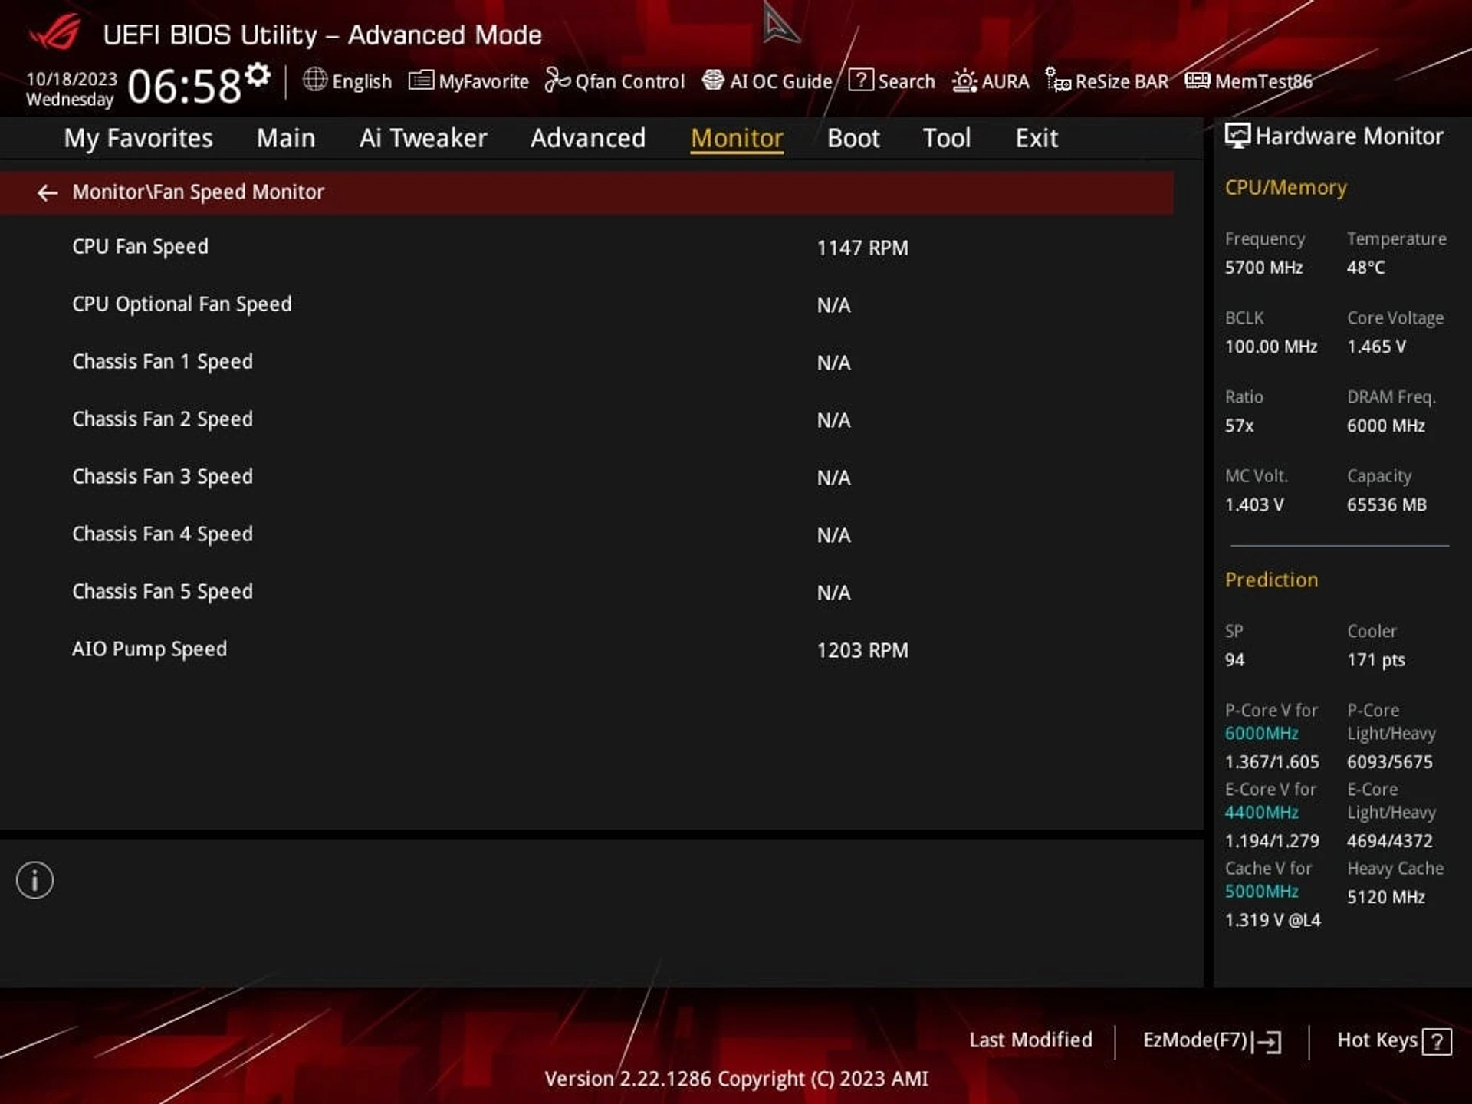Click the AI OC Guide brain icon
Viewport: 1472px width, 1104px height.
tap(713, 80)
